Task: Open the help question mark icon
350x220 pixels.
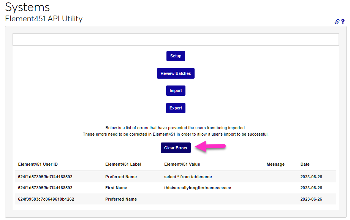Action: click(x=343, y=22)
